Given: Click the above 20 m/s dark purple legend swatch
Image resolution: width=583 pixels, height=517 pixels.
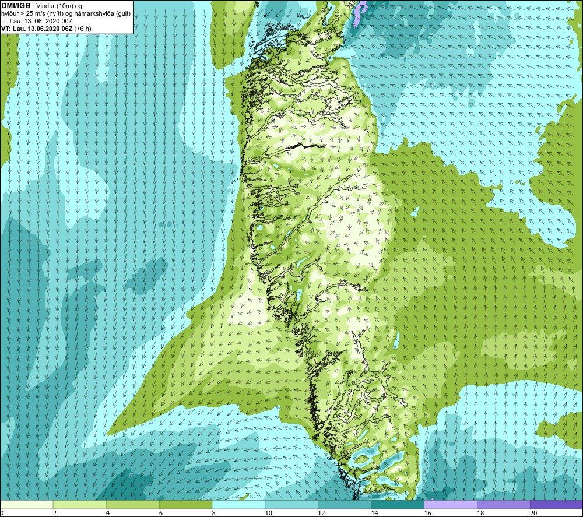Looking at the screenshot, I should tap(557, 504).
